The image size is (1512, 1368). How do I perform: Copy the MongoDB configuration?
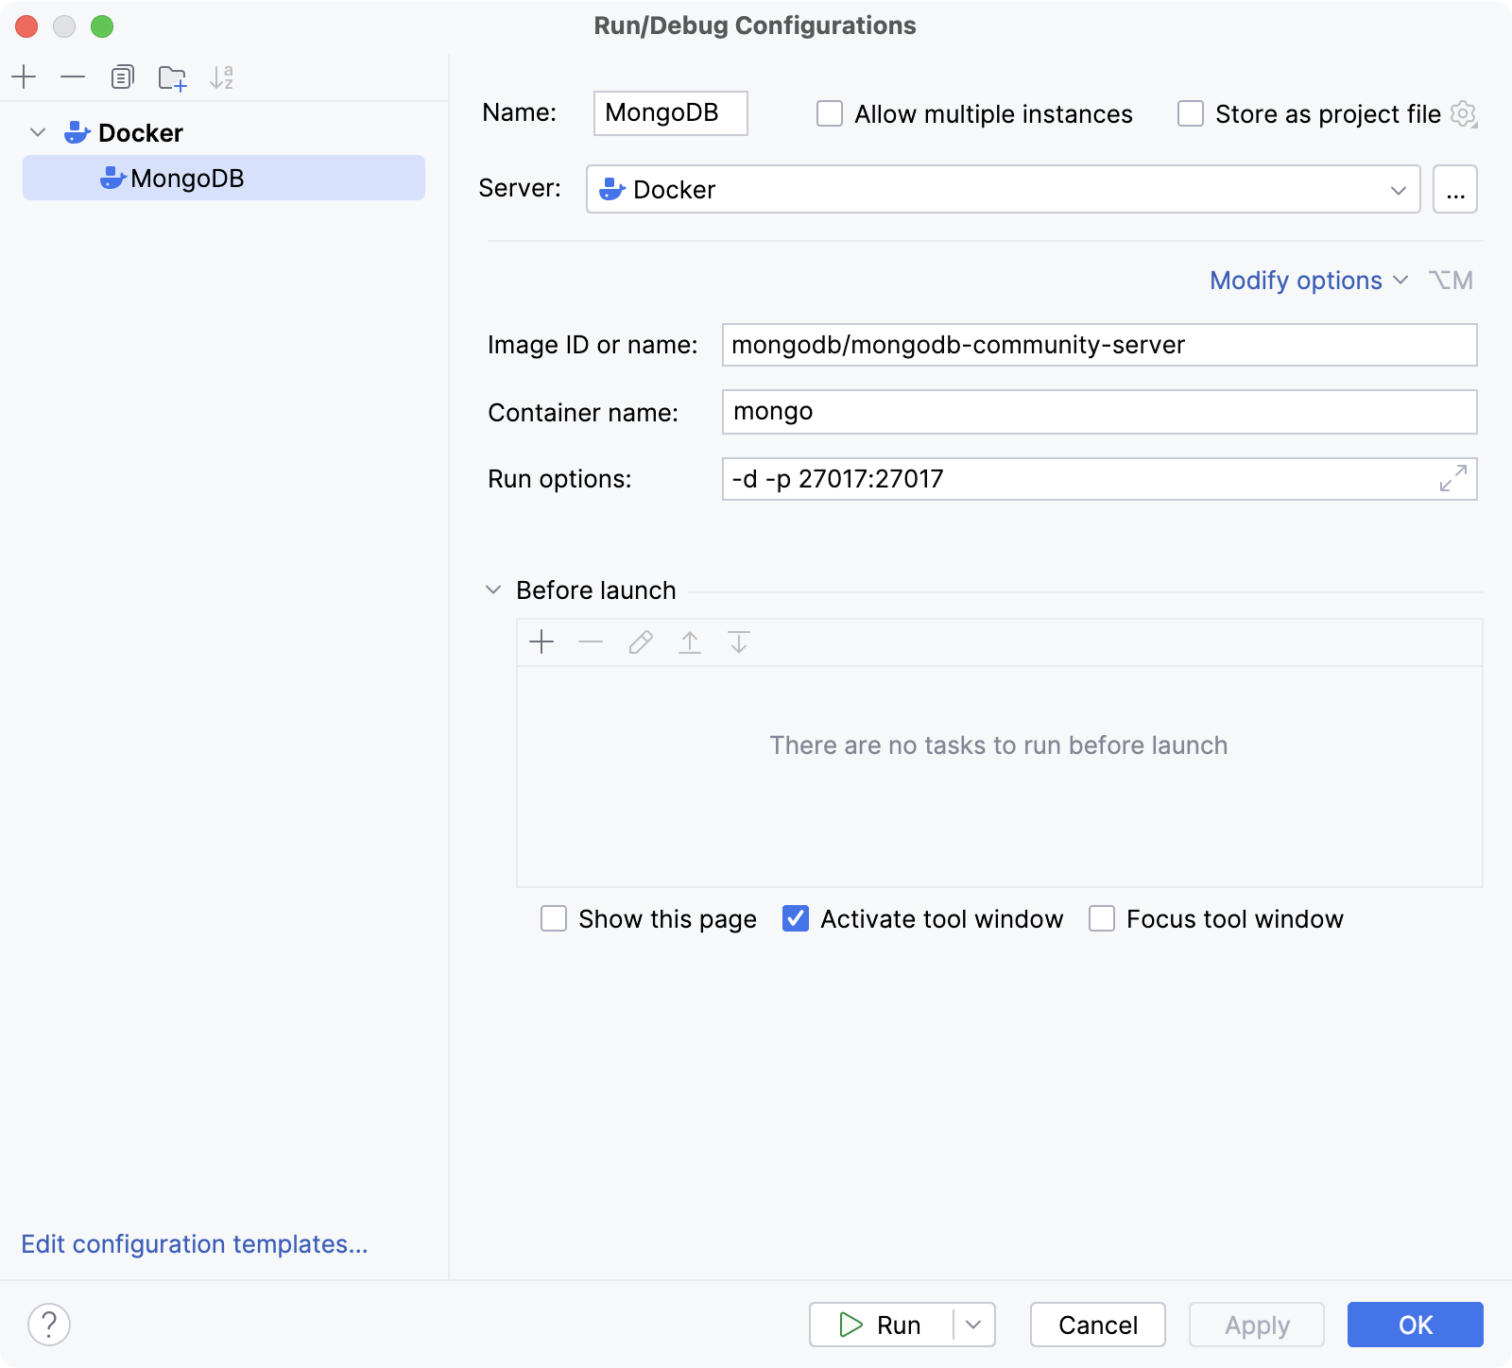coord(122,77)
